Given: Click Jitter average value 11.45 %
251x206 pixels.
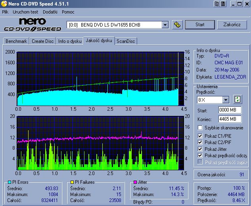Looking at the screenshot, I should pos(176,189).
